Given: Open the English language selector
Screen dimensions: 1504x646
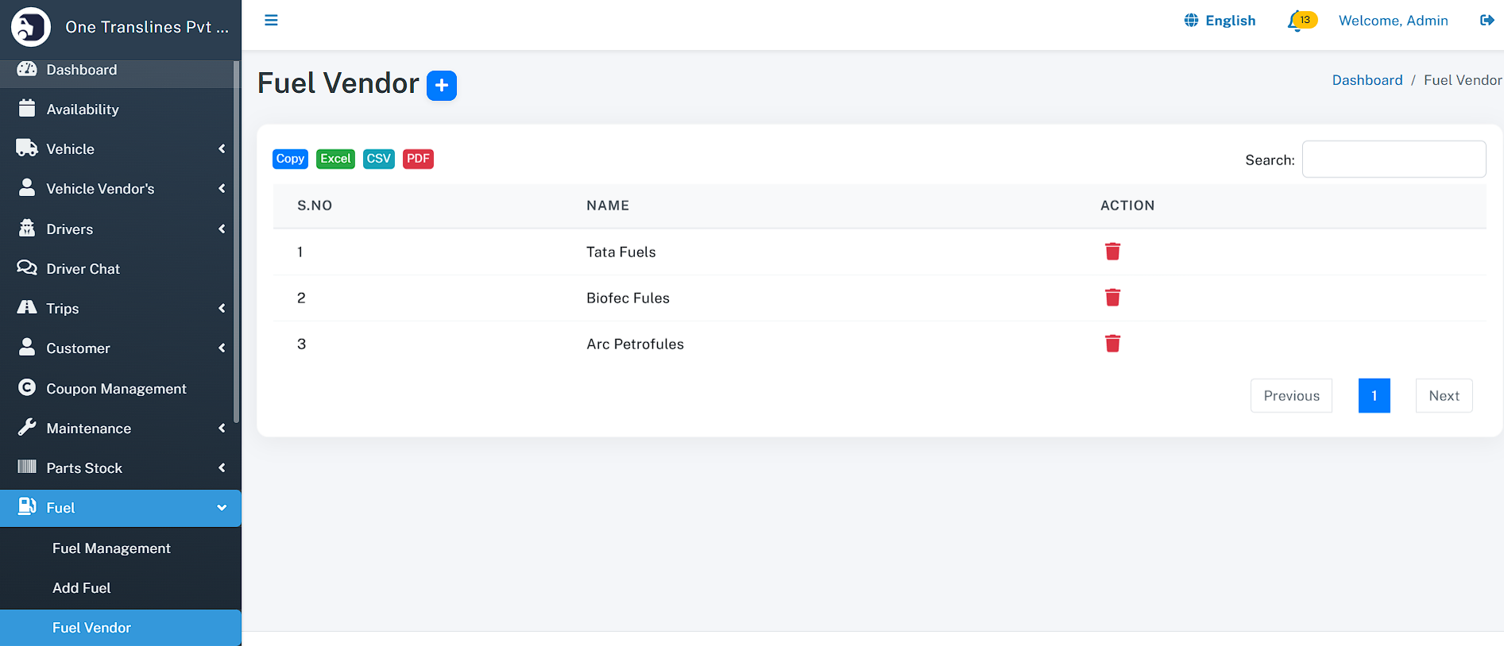Looking at the screenshot, I should coord(1220,21).
